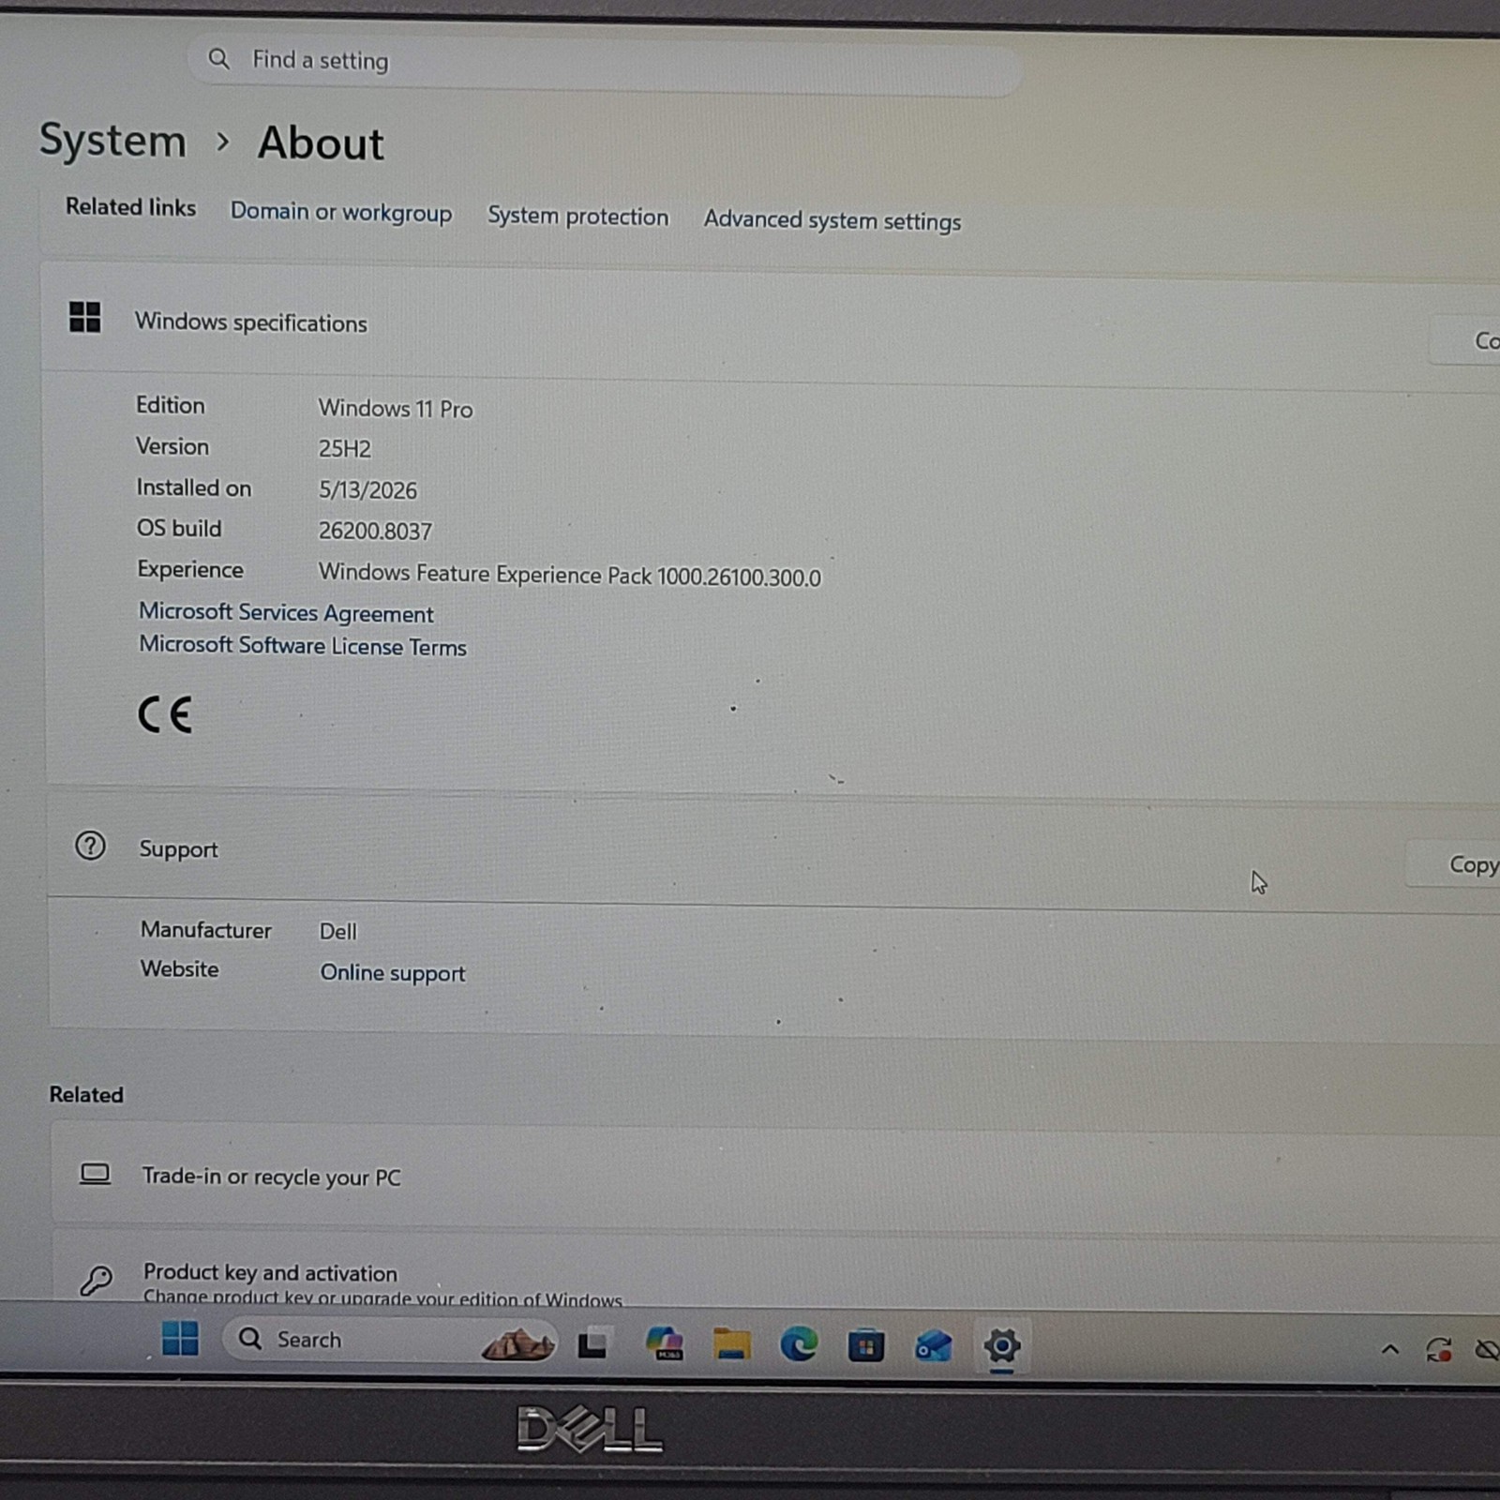
Task: Click the taskbar Search box
Action: coord(390,1340)
